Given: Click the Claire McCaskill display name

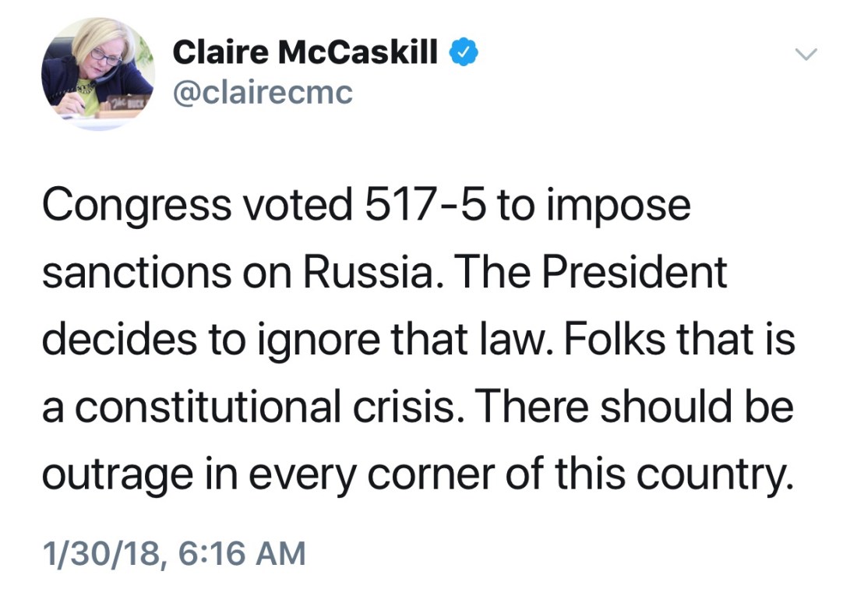Looking at the screenshot, I should (304, 53).
